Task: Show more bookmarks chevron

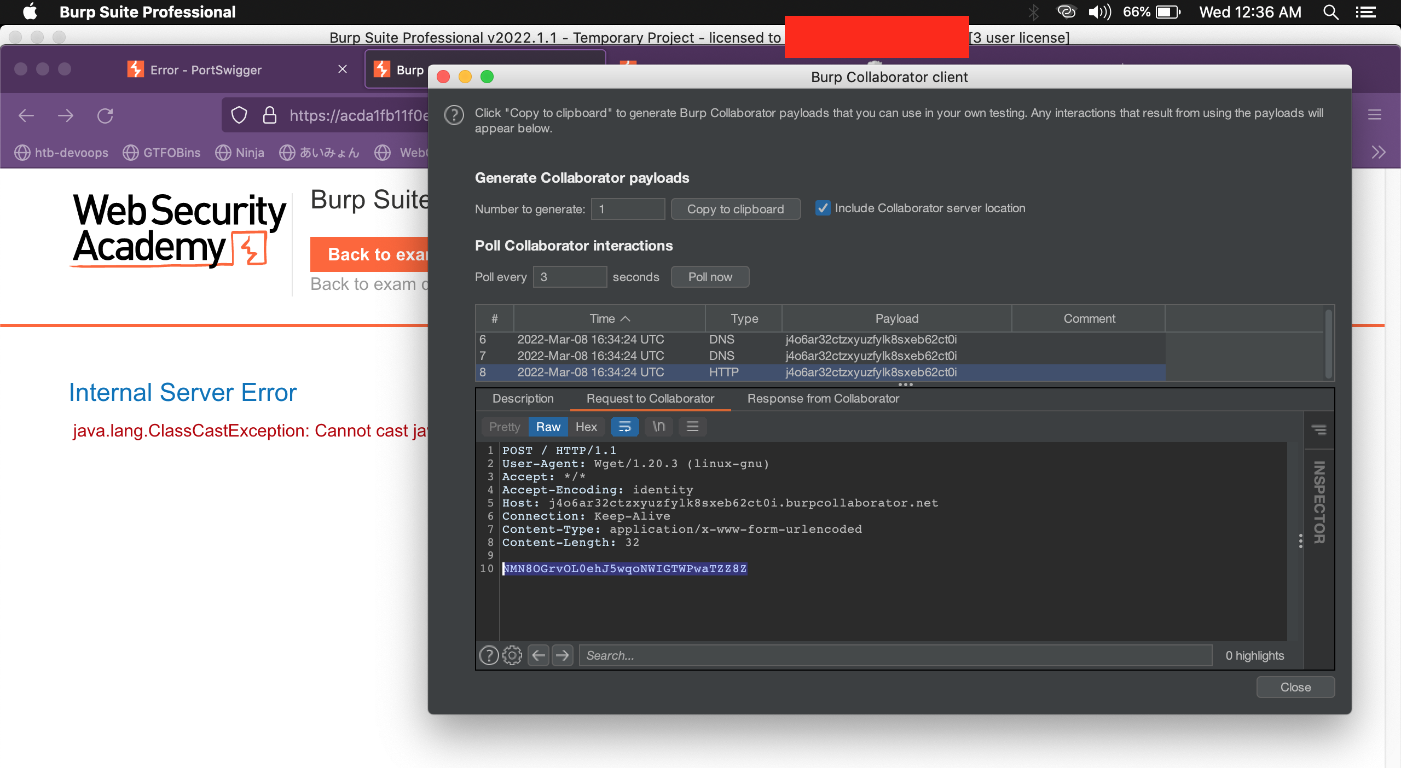Action: [1378, 152]
